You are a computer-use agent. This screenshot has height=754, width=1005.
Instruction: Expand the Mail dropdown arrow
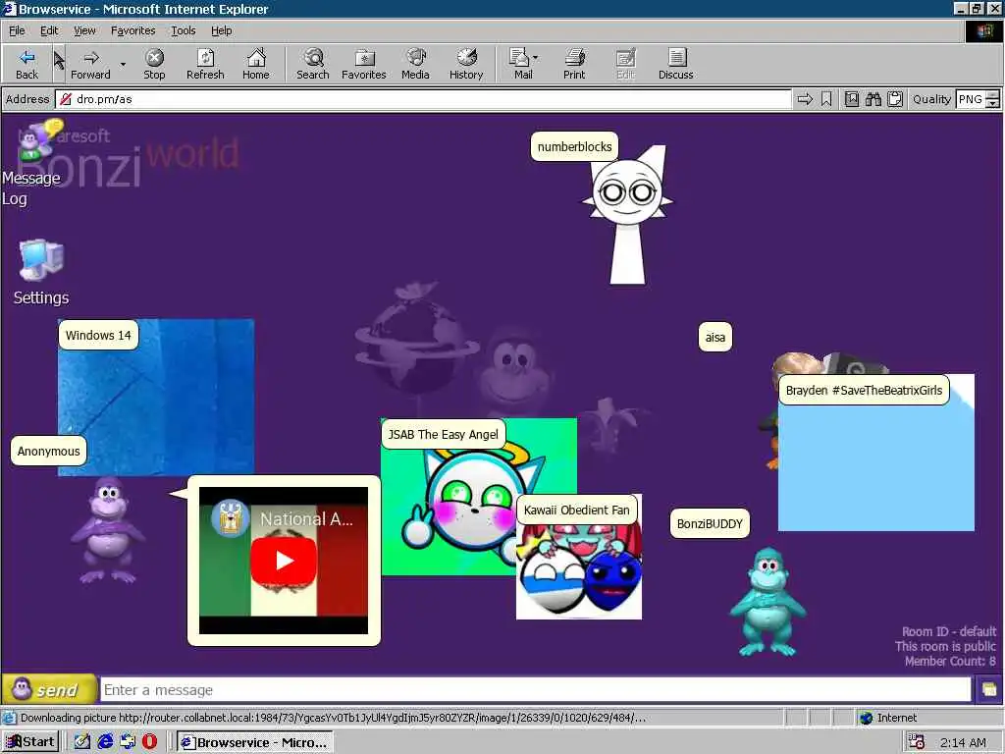pyautogui.click(x=536, y=58)
